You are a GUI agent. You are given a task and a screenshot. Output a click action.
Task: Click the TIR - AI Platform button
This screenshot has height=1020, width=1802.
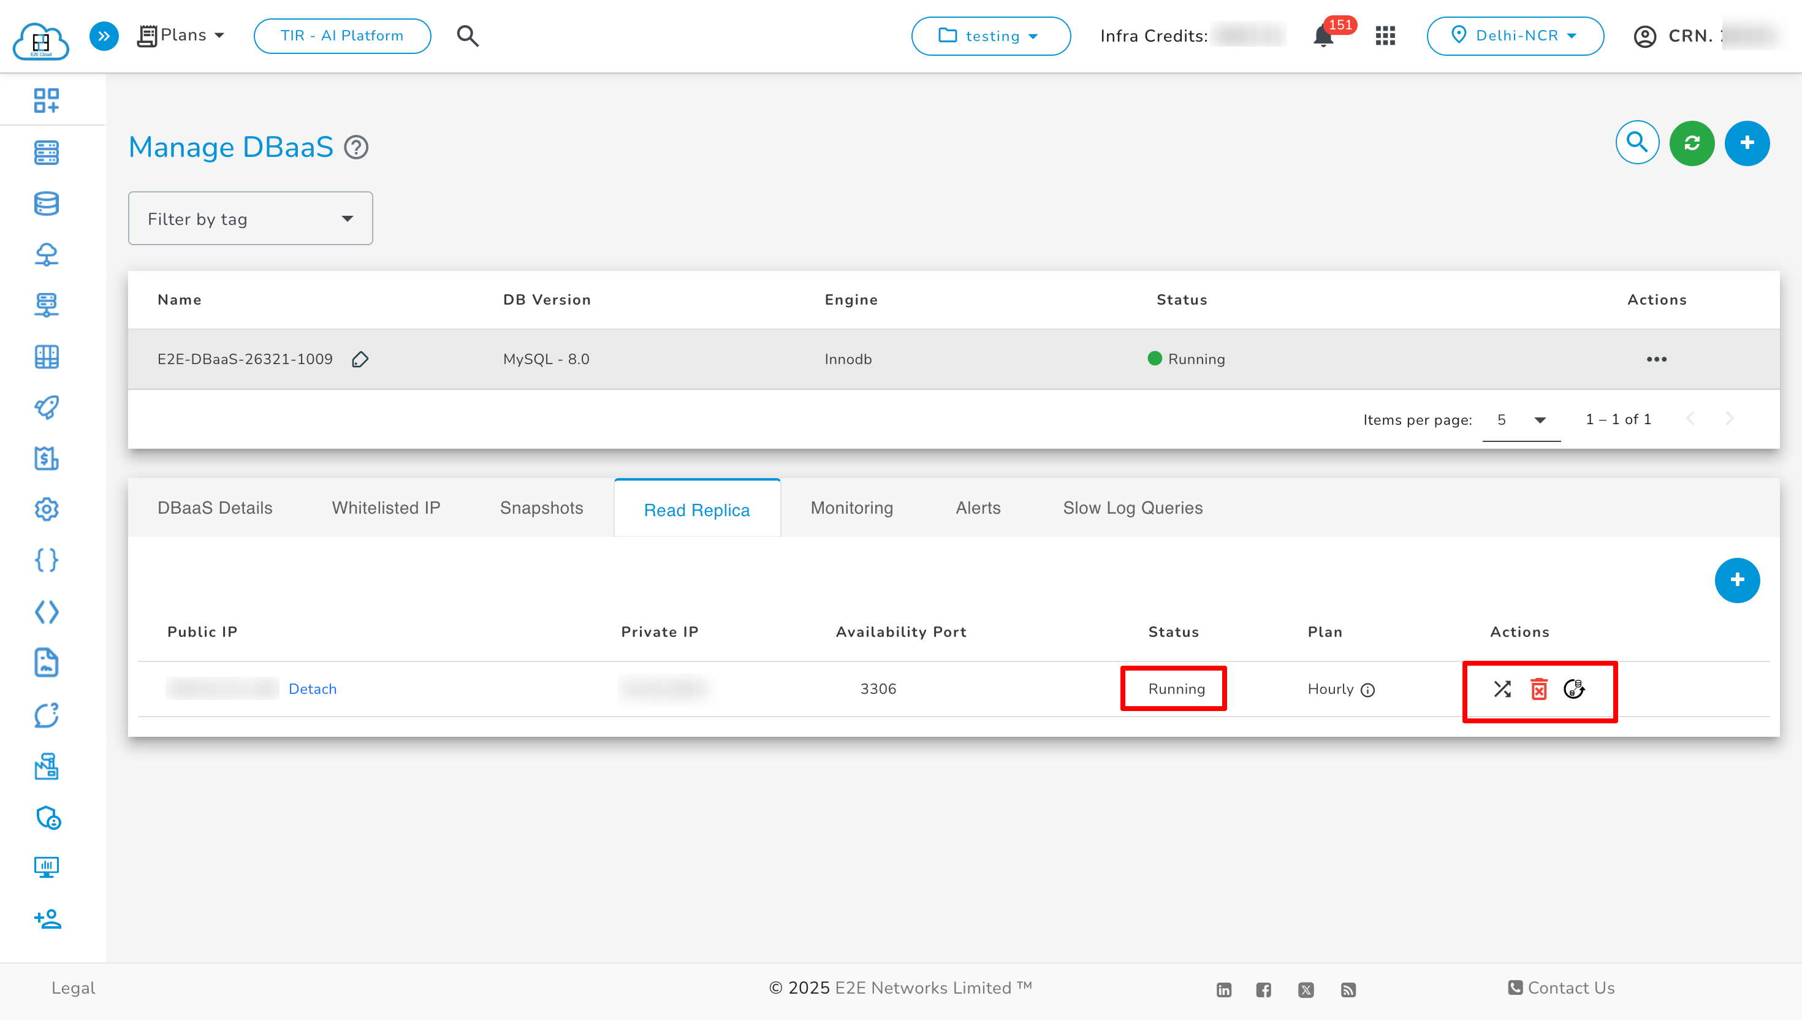tap(342, 36)
